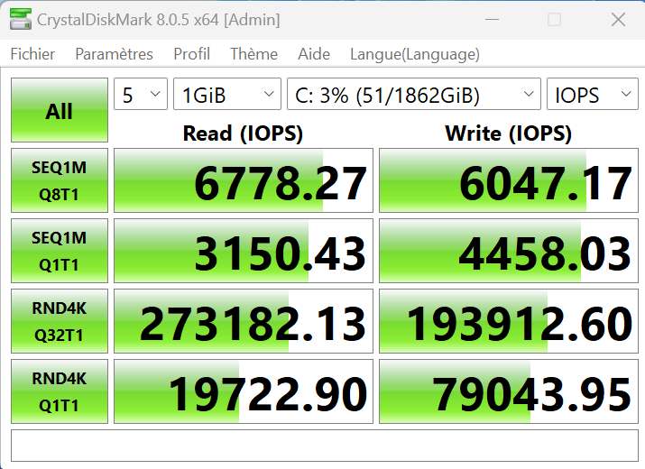The height and width of the screenshot is (469, 645).
Task: Click the SEQ1M Q8T1 write result 6047.17
Action: point(509,180)
